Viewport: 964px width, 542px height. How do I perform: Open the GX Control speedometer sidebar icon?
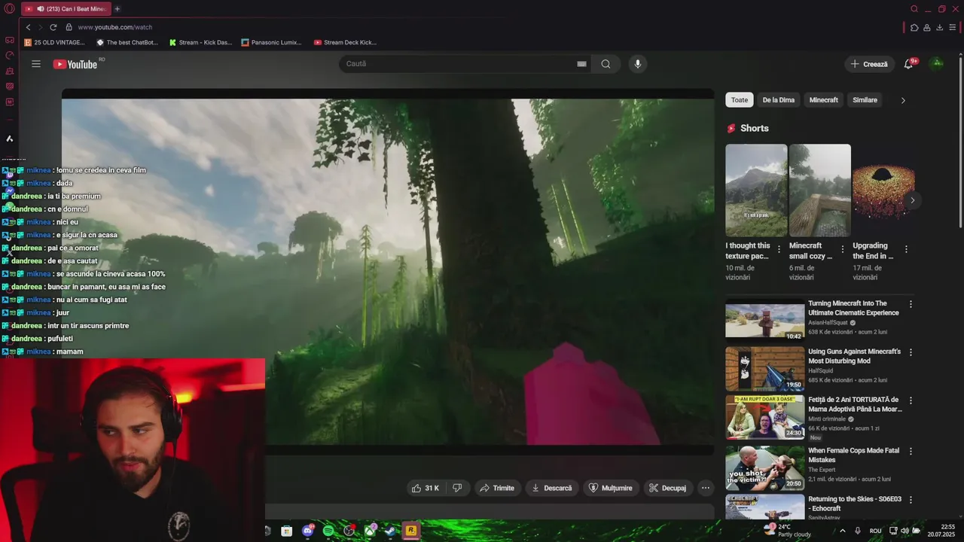pyautogui.click(x=10, y=55)
